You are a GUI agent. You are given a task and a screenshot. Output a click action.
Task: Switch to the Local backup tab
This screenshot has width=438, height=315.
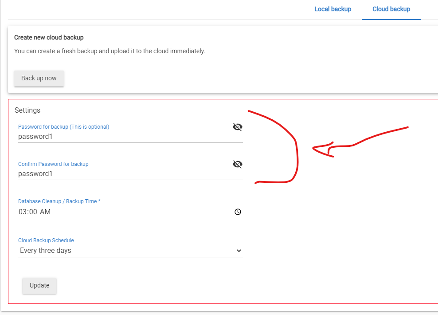(332, 9)
